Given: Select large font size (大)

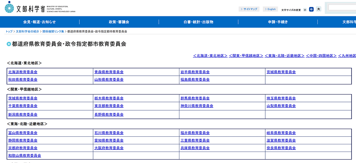Looking at the screenshot, I should coord(318,9).
